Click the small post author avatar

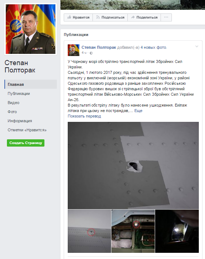pos(74,50)
